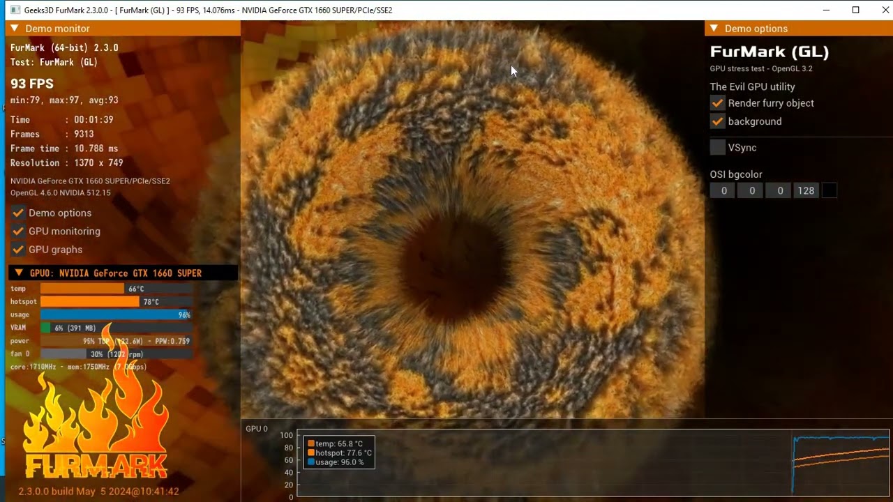
Task: Click the 93 FPS readout
Action: coord(32,84)
